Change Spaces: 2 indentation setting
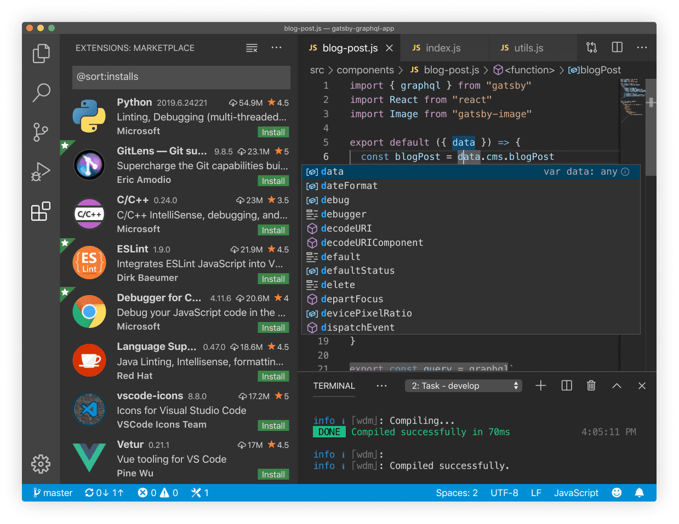Viewport: 679px width, 524px height. pos(457,493)
